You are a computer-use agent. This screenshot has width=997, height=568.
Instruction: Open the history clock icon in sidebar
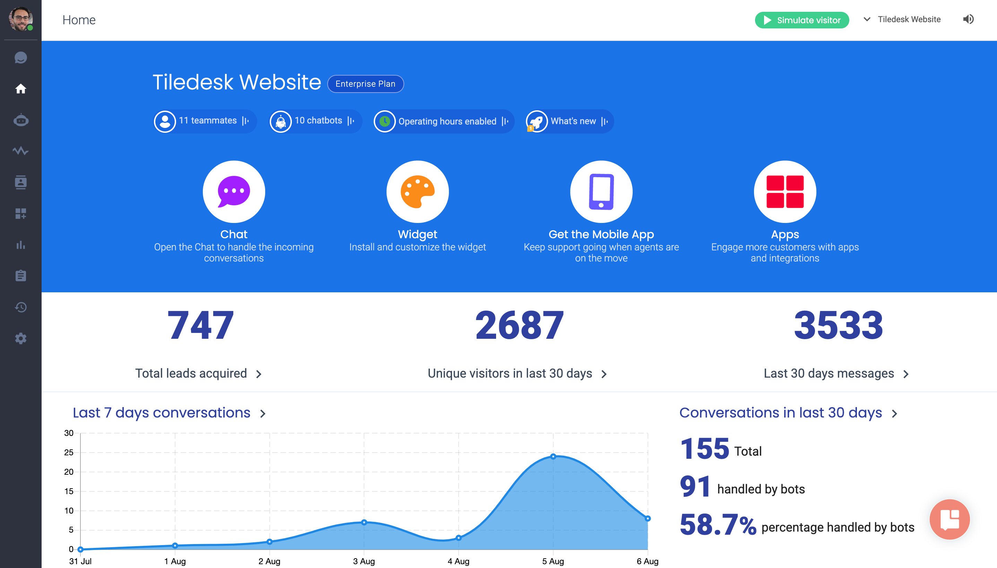pyautogui.click(x=21, y=307)
